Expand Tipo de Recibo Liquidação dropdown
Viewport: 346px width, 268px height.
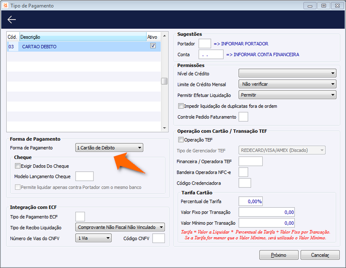point(120,227)
